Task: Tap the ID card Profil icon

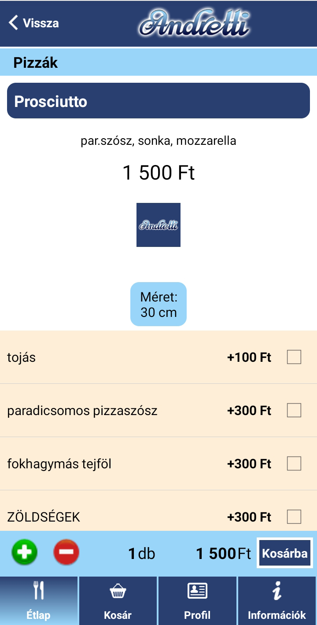Action: (x=197, y=591)
